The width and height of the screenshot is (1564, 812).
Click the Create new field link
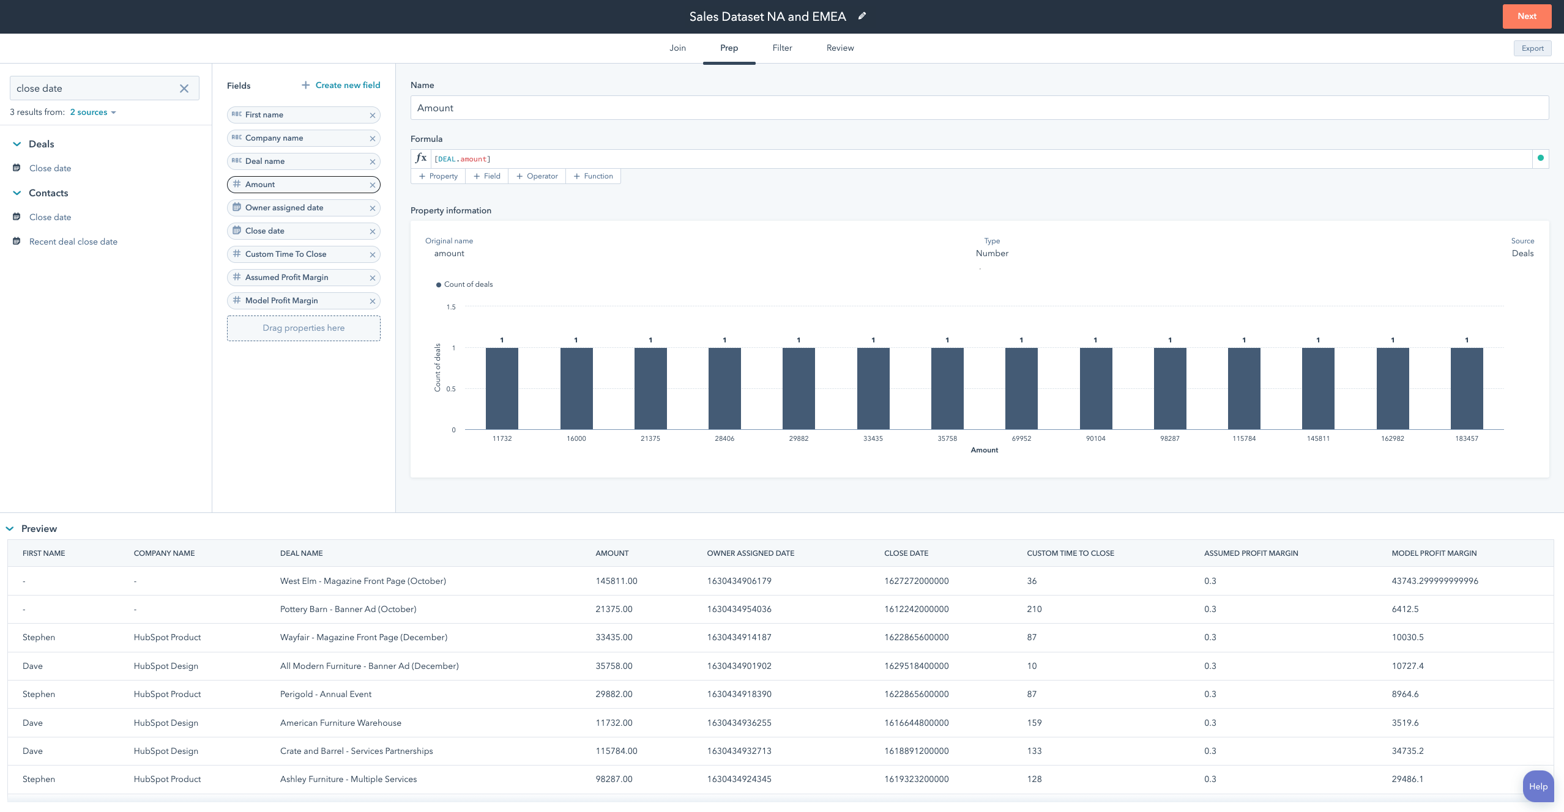tap(341, 85)
